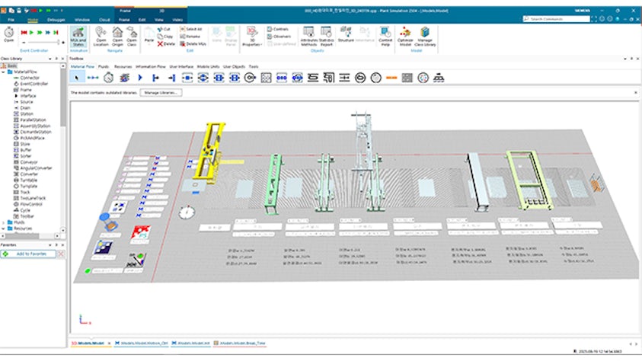Click the Optimize Model icon
The height and width of the screenshot is (361, 642).
click(x=405, y=31)
